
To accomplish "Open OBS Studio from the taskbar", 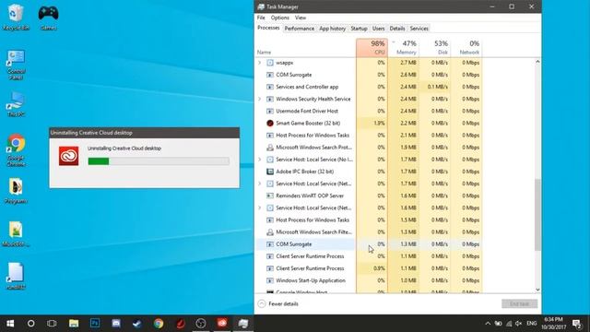I will pyautogui.click(x=201, y=324).
